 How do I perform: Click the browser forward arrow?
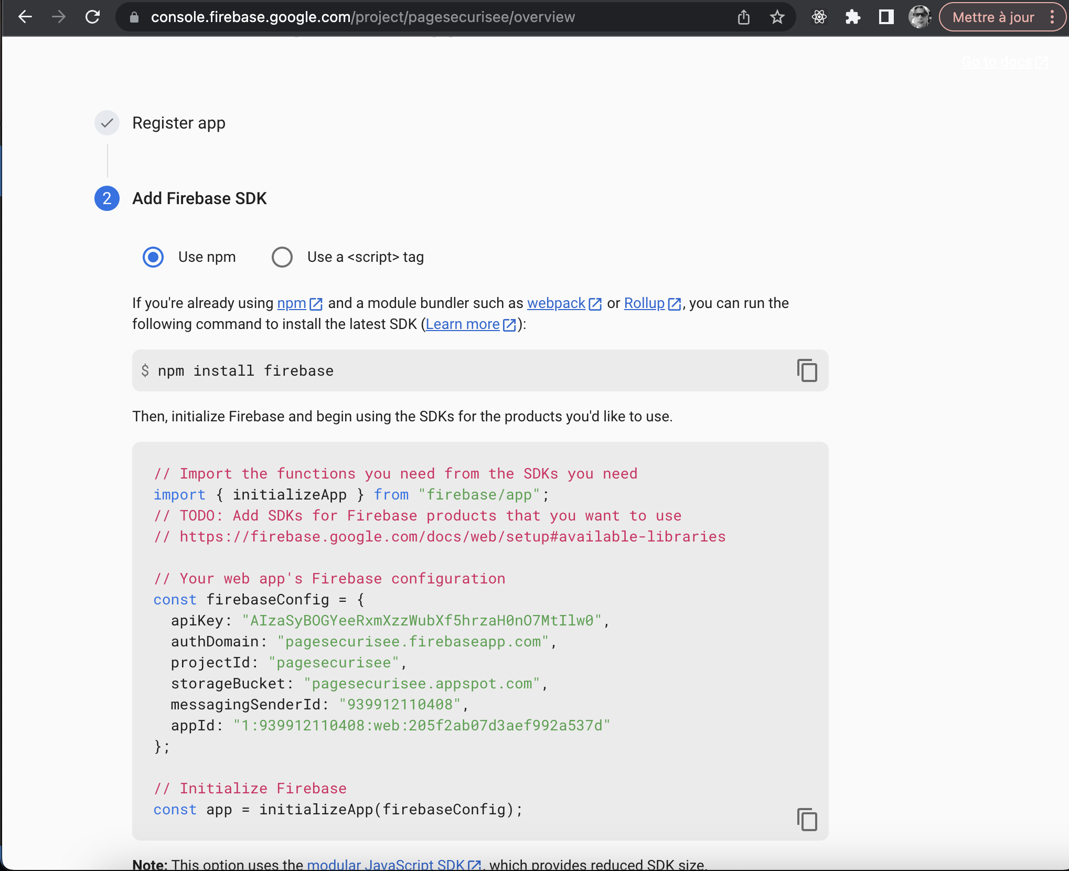pyautogui.click(x=59, y=17)
